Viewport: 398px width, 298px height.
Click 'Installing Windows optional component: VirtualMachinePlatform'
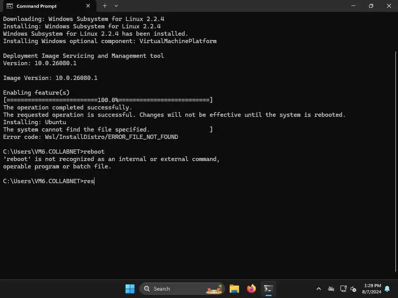110,41
